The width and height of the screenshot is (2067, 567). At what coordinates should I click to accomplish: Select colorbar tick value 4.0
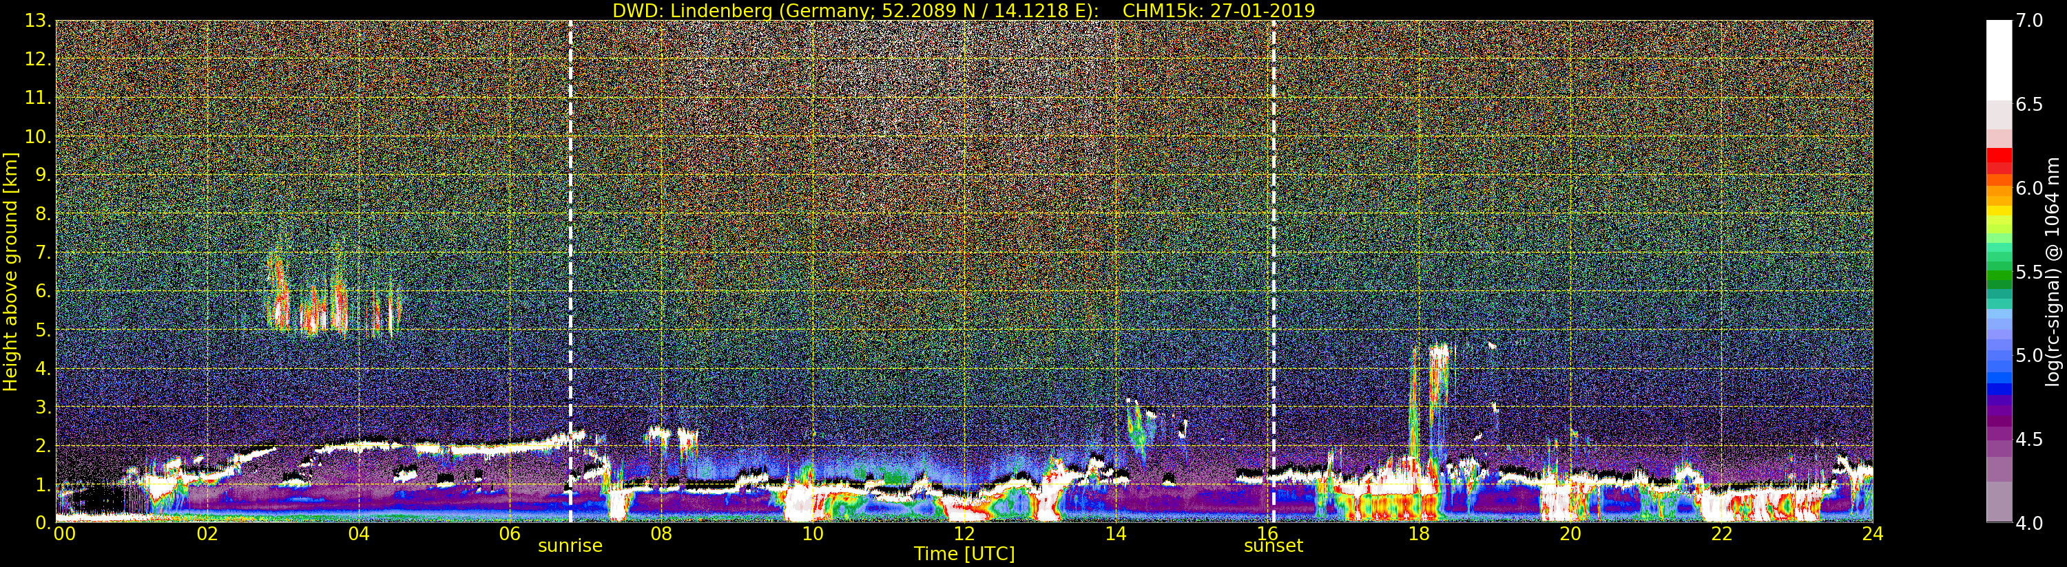pyautogui.click(x=2028, y=524)
